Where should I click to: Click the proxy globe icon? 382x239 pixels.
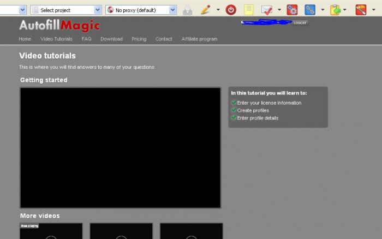point(110,10)
